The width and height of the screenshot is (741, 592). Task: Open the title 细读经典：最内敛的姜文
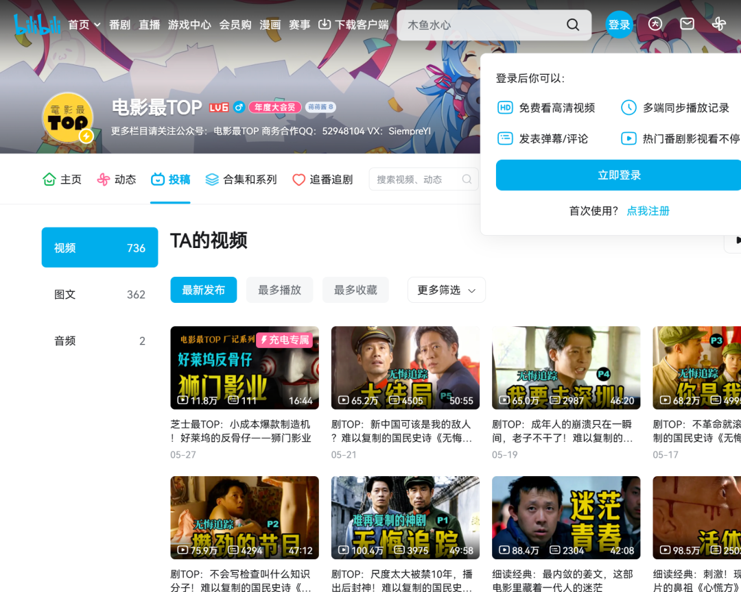coord(563,580)
